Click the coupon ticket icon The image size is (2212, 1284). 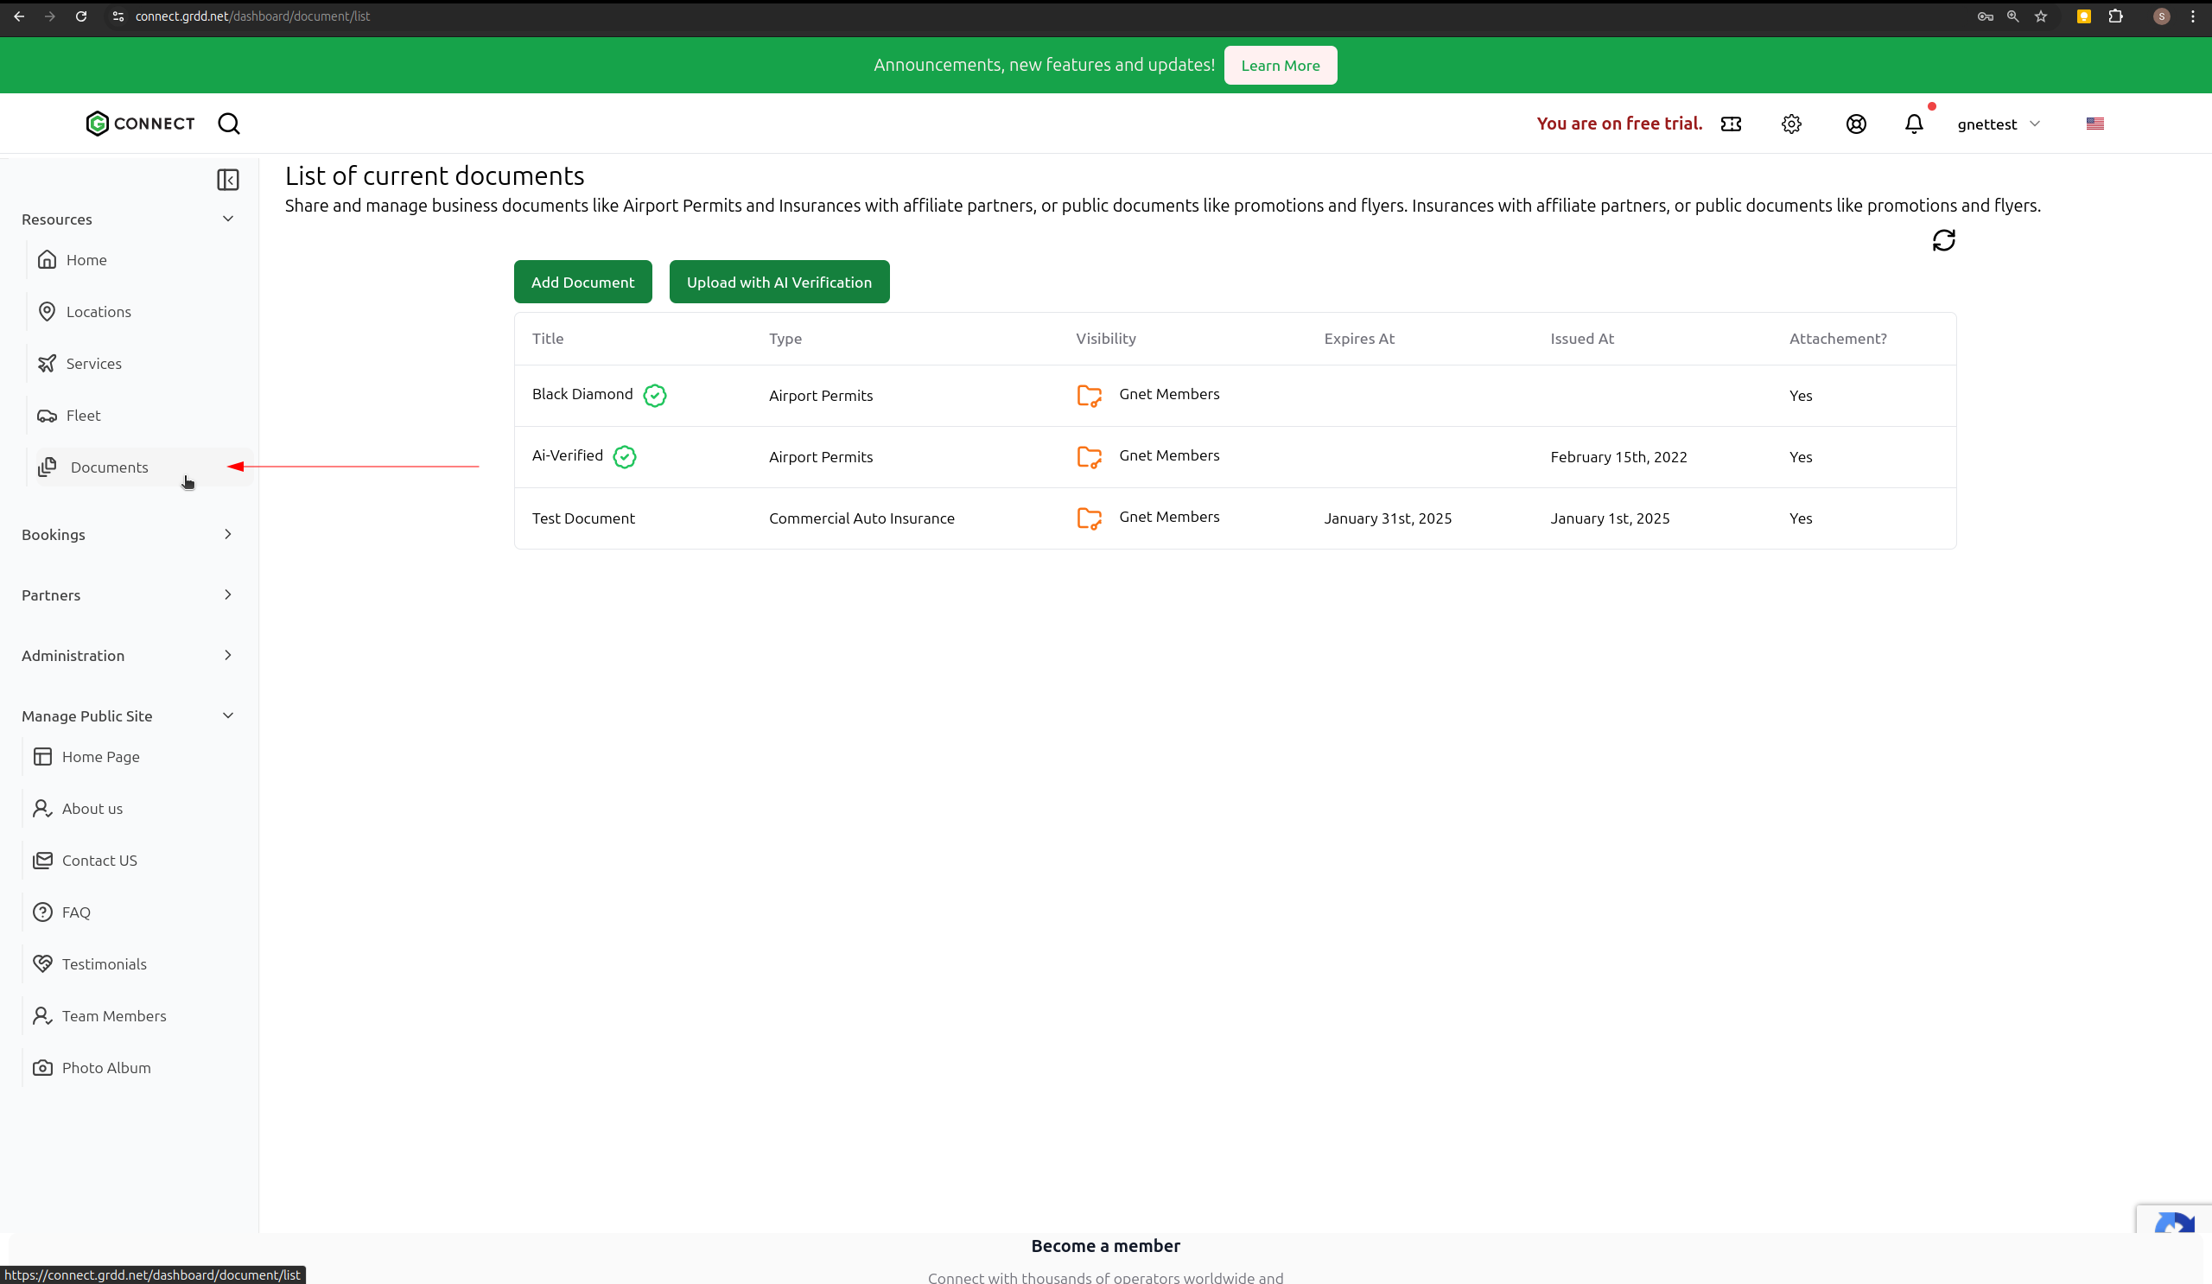(1731, 124)
